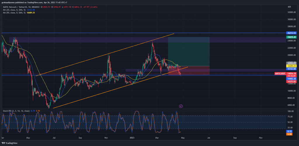Select the MA (20, close, 0, SMA, 5) legend
Viewport: 299px width, 146px height.
pos(14,10)
